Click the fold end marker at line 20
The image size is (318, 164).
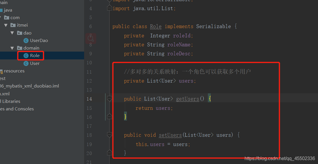(109, 153)
